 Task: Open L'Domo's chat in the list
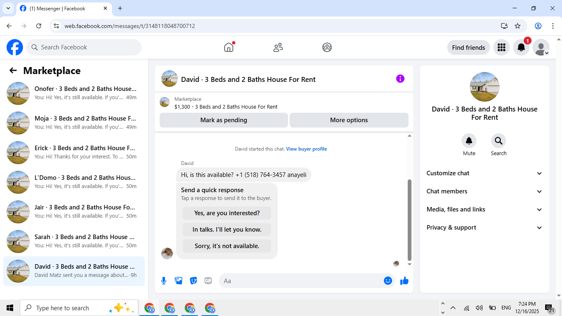tap(74, 182)
